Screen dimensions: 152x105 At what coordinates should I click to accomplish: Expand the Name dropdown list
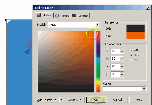(144, 89)
